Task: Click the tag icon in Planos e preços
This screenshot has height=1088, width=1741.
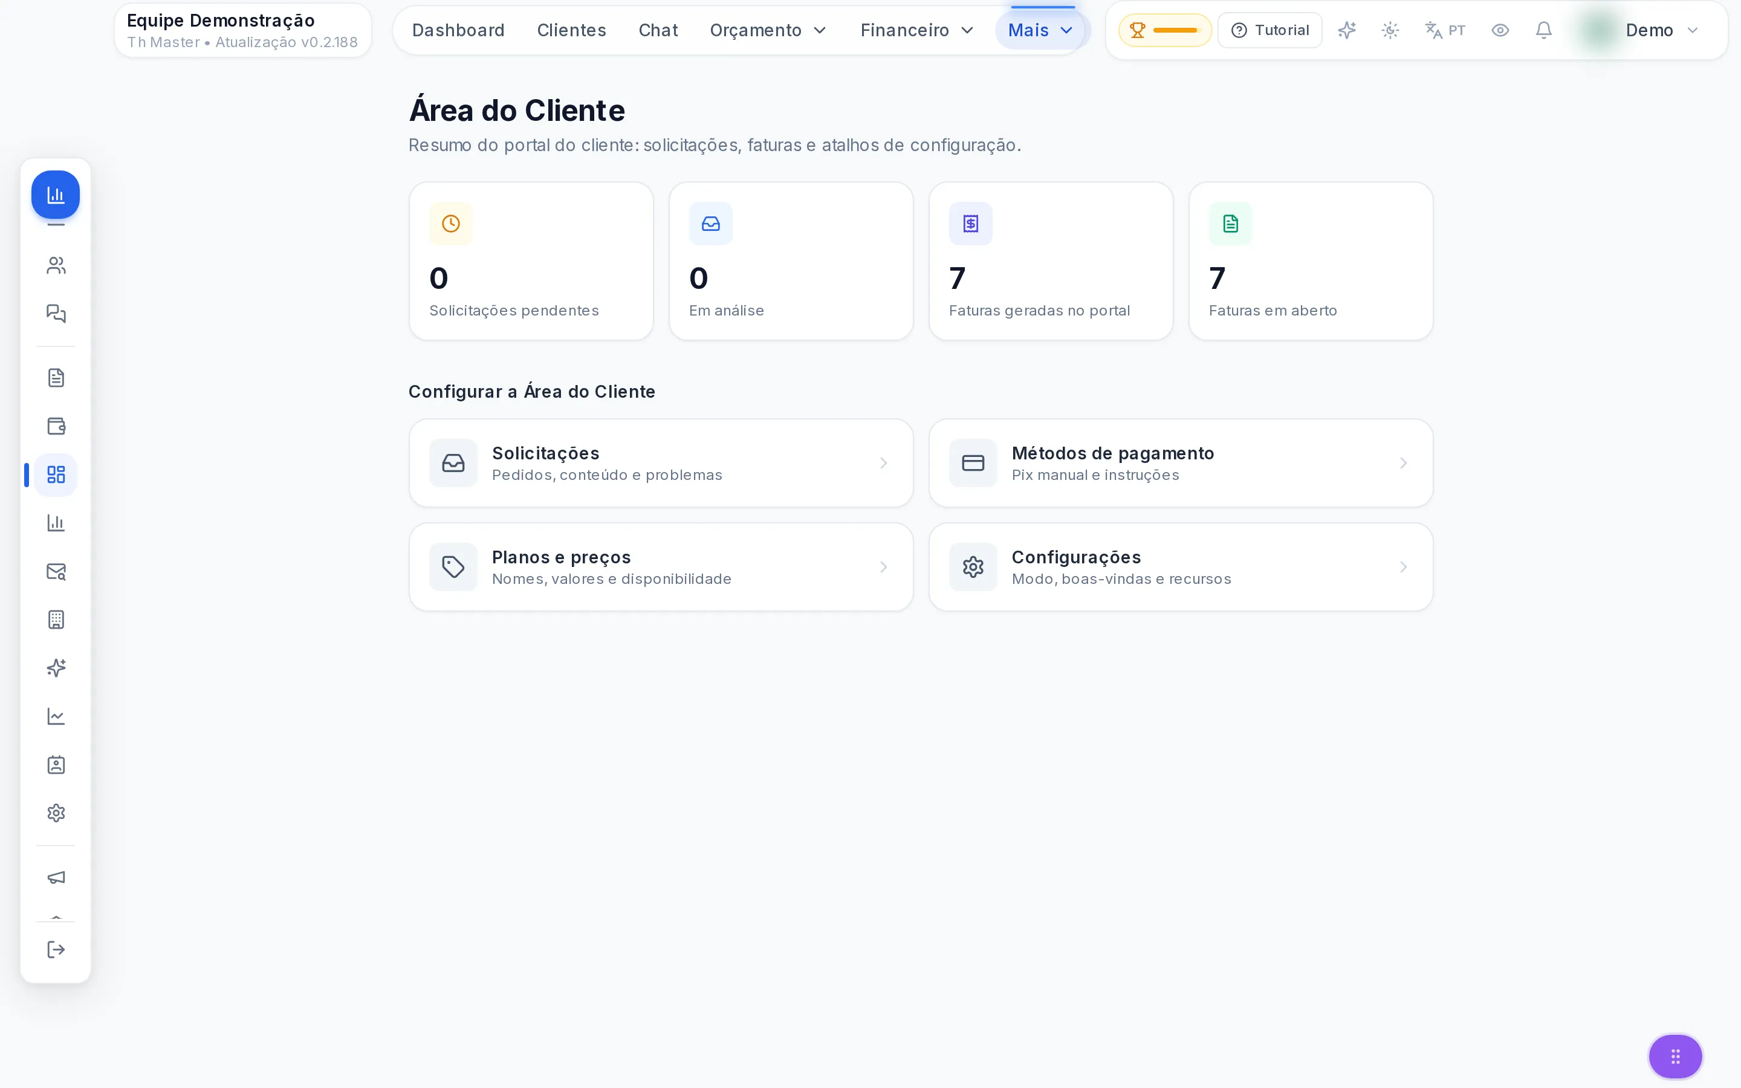Action: (x=453, y=567)
